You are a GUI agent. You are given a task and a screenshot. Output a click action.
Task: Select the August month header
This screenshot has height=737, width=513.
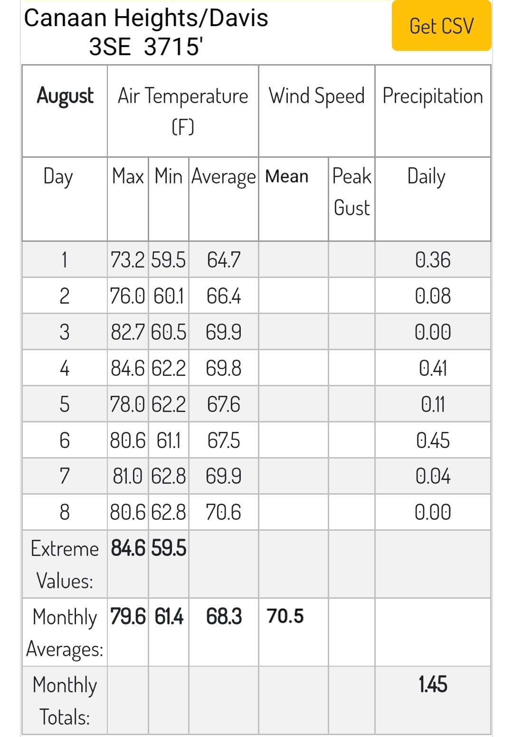pos(65,96)
